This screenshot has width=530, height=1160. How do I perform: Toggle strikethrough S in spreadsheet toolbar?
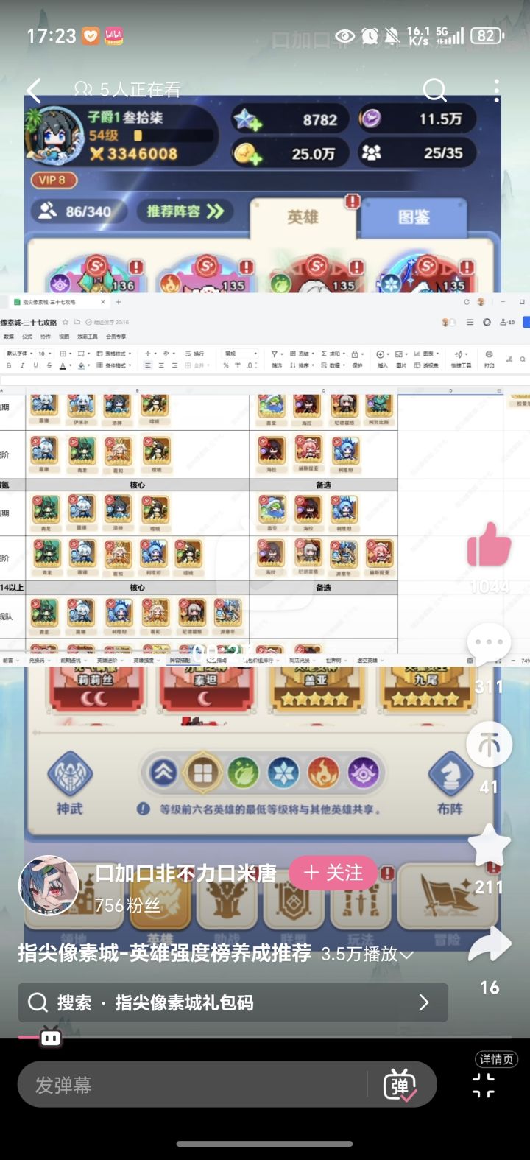[x=49, y=365]
